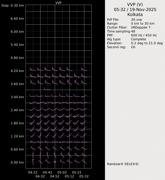The width and height of the screenshot is (165, 180).
Task: Click the Second reg On value
Action: pos(133,47)
